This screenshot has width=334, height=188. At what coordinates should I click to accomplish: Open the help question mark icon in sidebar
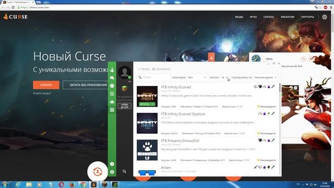coord(112,164)
